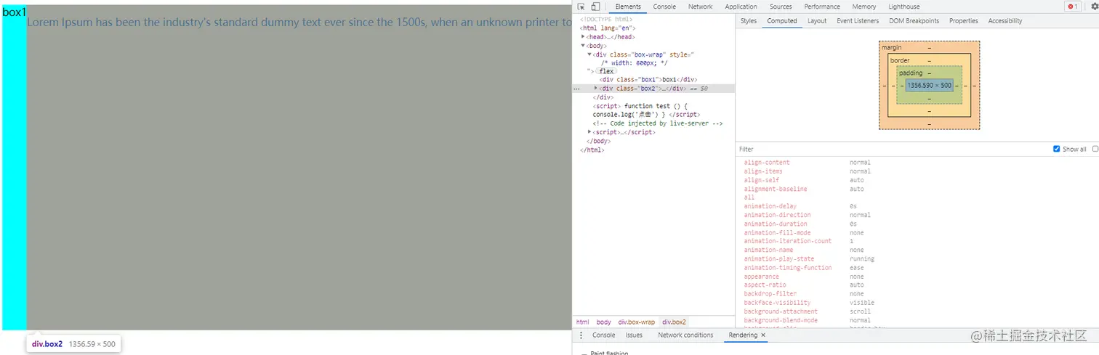Image resolution: width=1099 pixels, height=355 pixels.
Task: Toggle the device toolbar icon
Action: (595, 7)
